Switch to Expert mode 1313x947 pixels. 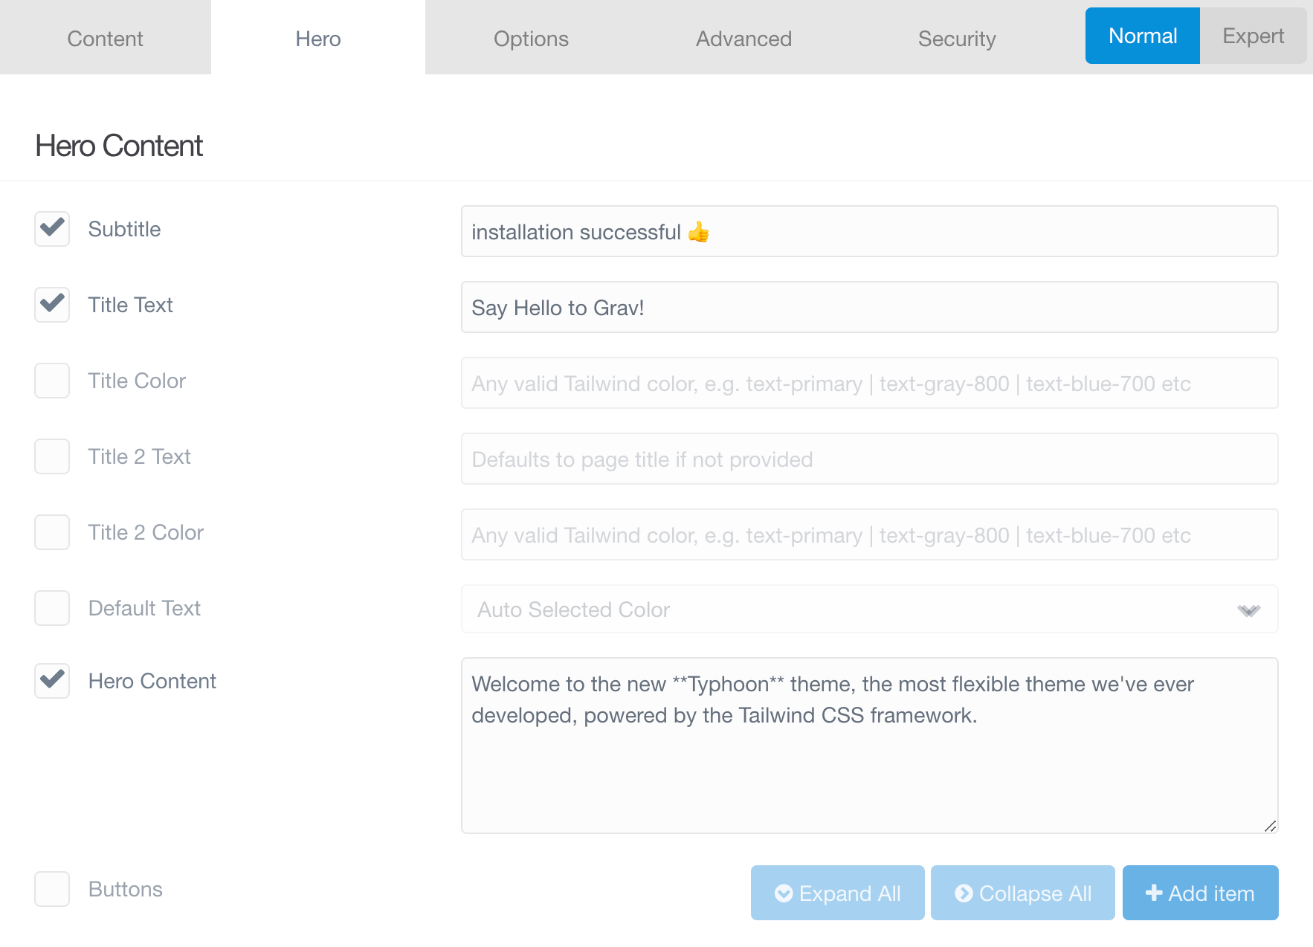[x=1253, y=36]
